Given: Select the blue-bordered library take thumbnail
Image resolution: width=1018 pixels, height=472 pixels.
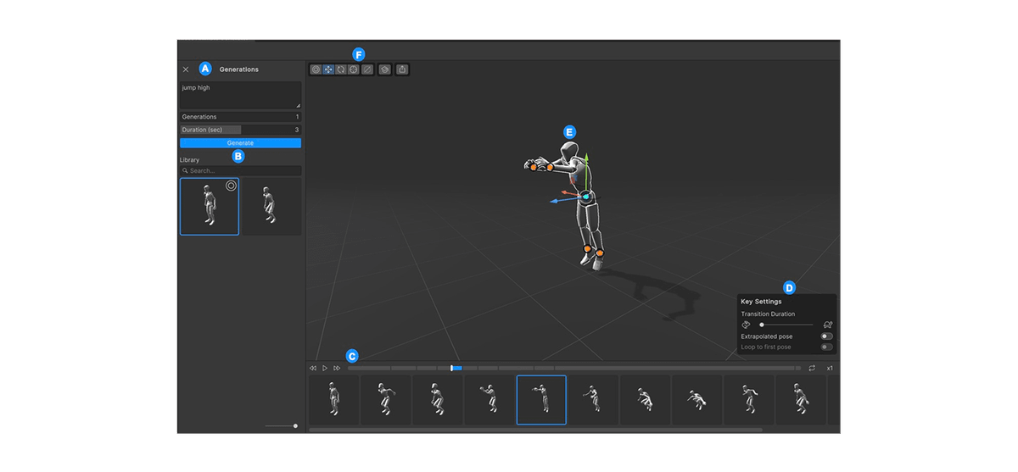Looking at the screenshot, I should 210,206.
